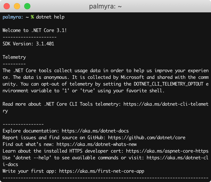Click "Learn about the installed HTTPS developer cert:" text
The height and width of the screenshot is (182, 211).
pos(63,151)
